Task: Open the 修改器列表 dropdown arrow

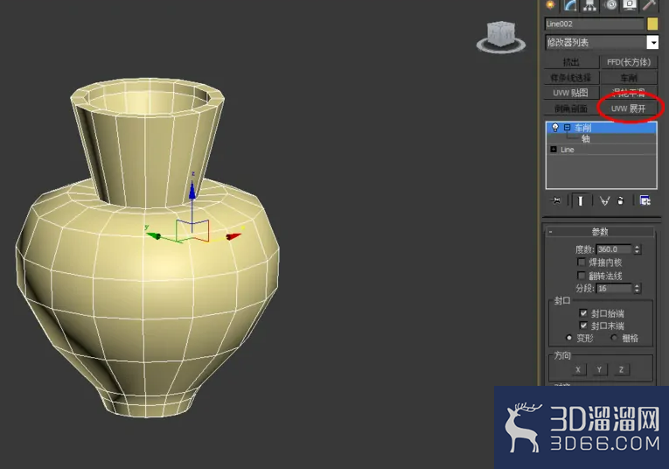Action: click(652, 42)
